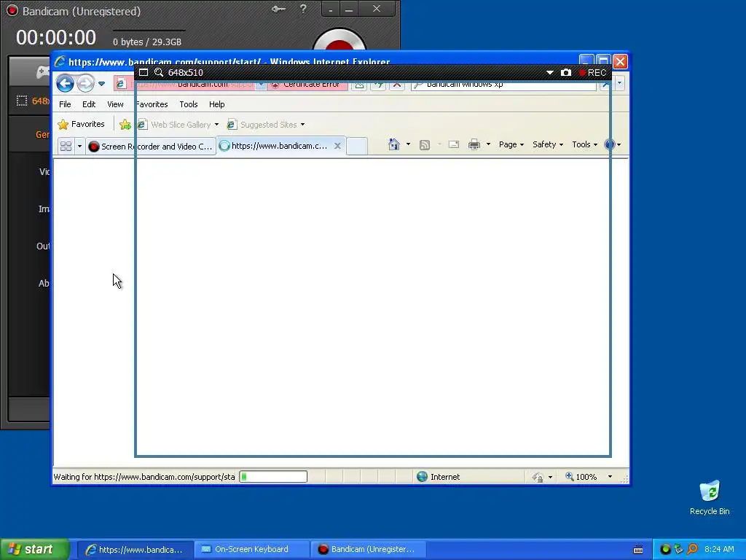This screenshot has width=746, height=560.
Task: Click the 100% zoom level button
Action: pos(581,477)
